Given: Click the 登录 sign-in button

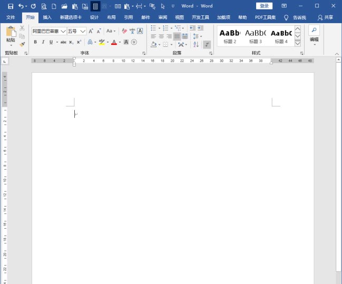Looking at the screenshot, I should click(264, 6).
